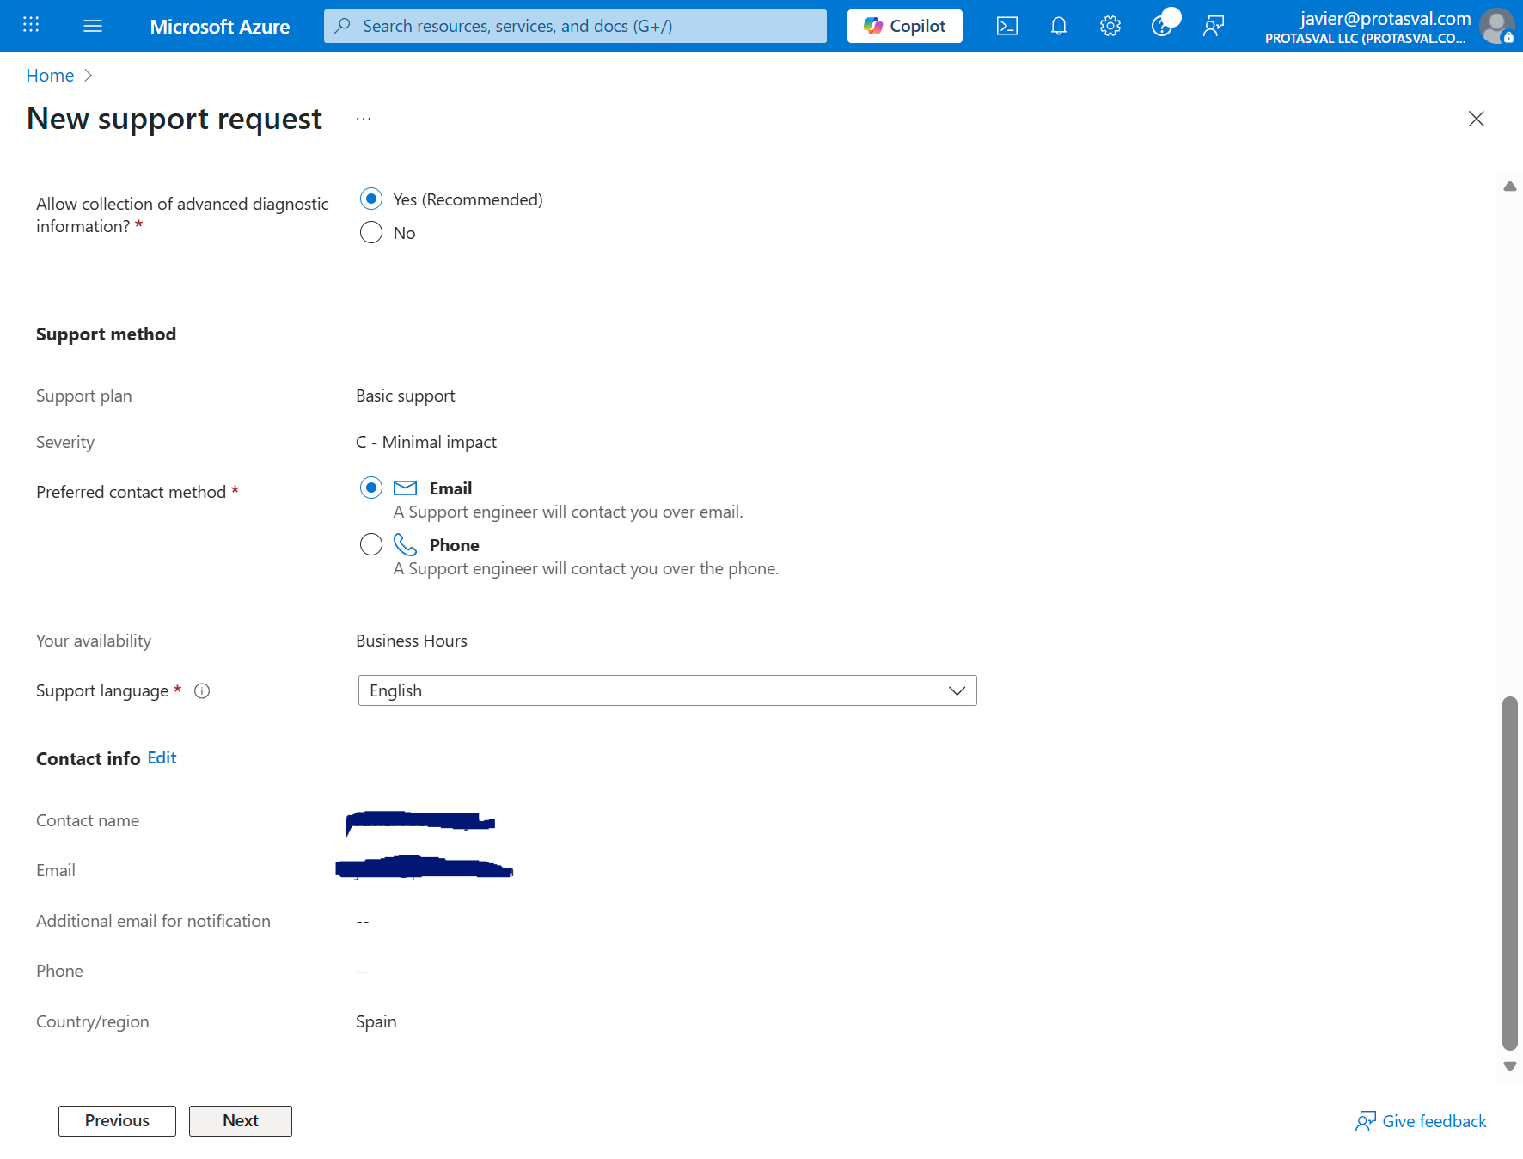The height and width of the screenshot is (1159, 1523).
Task: Open portal settings gear
Action: click(x=1110, y=26)
